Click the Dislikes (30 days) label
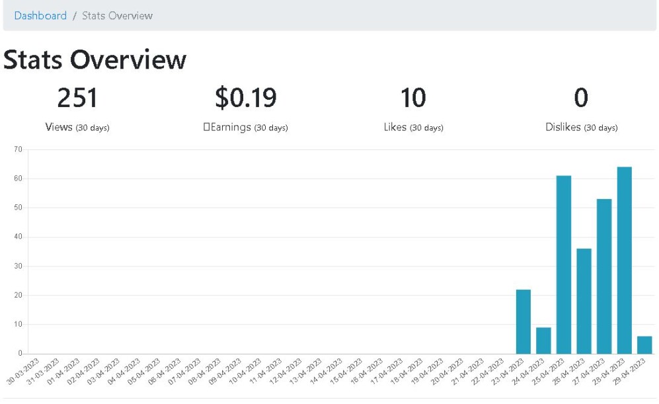This screenshot has height=404, width=659. 581,127
